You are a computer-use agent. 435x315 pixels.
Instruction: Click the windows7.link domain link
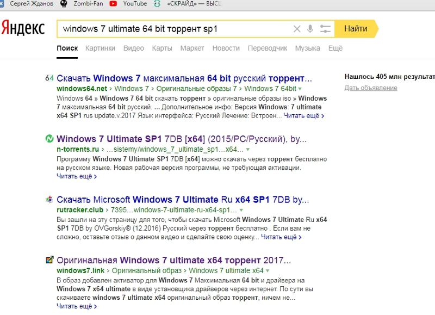point(80,270)
